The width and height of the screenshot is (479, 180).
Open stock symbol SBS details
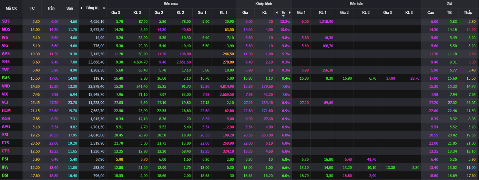(x=6, y=21)
